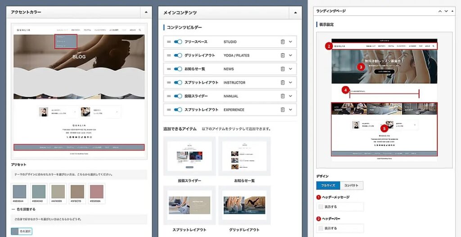Click the drag handle of the YOGA / PILATES row
This screenshot has width=461, height=237.
(169, 55)
